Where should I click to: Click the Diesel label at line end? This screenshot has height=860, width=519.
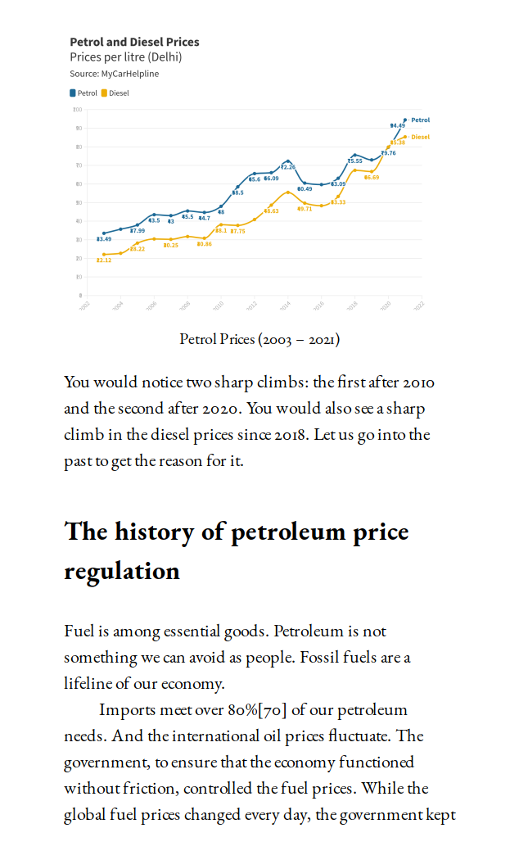click(420, 137)
